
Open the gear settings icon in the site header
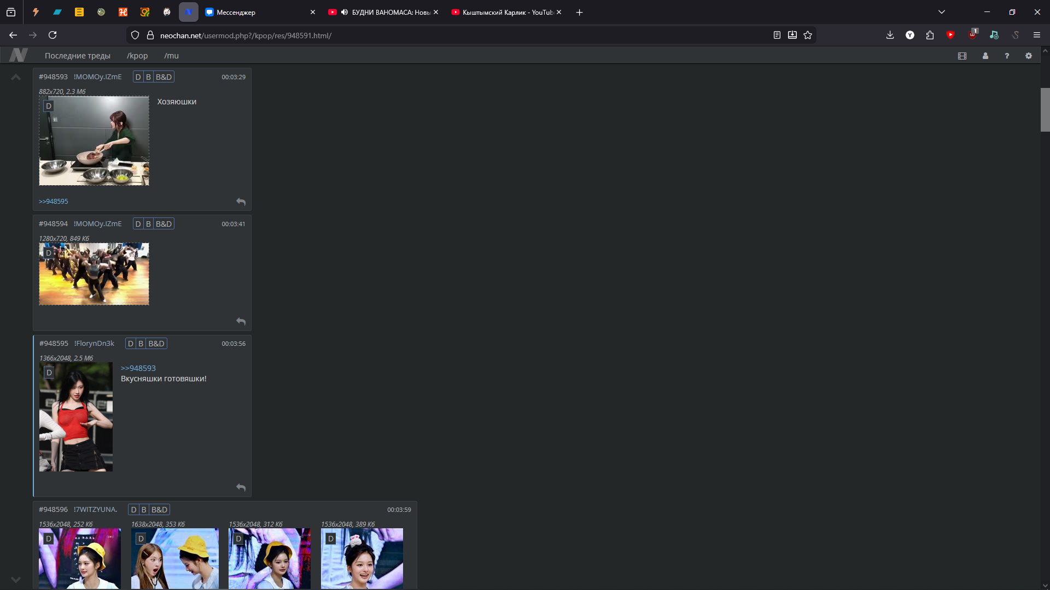(1028, 56)
